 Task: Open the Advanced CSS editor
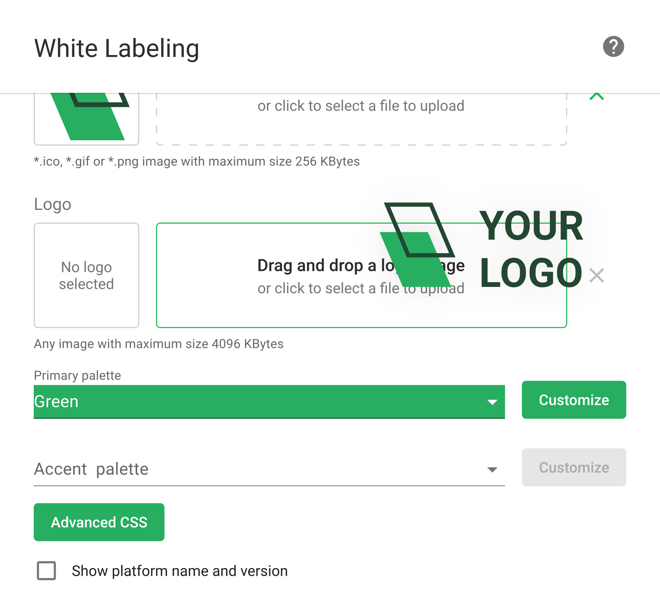(x=99, y=522)
